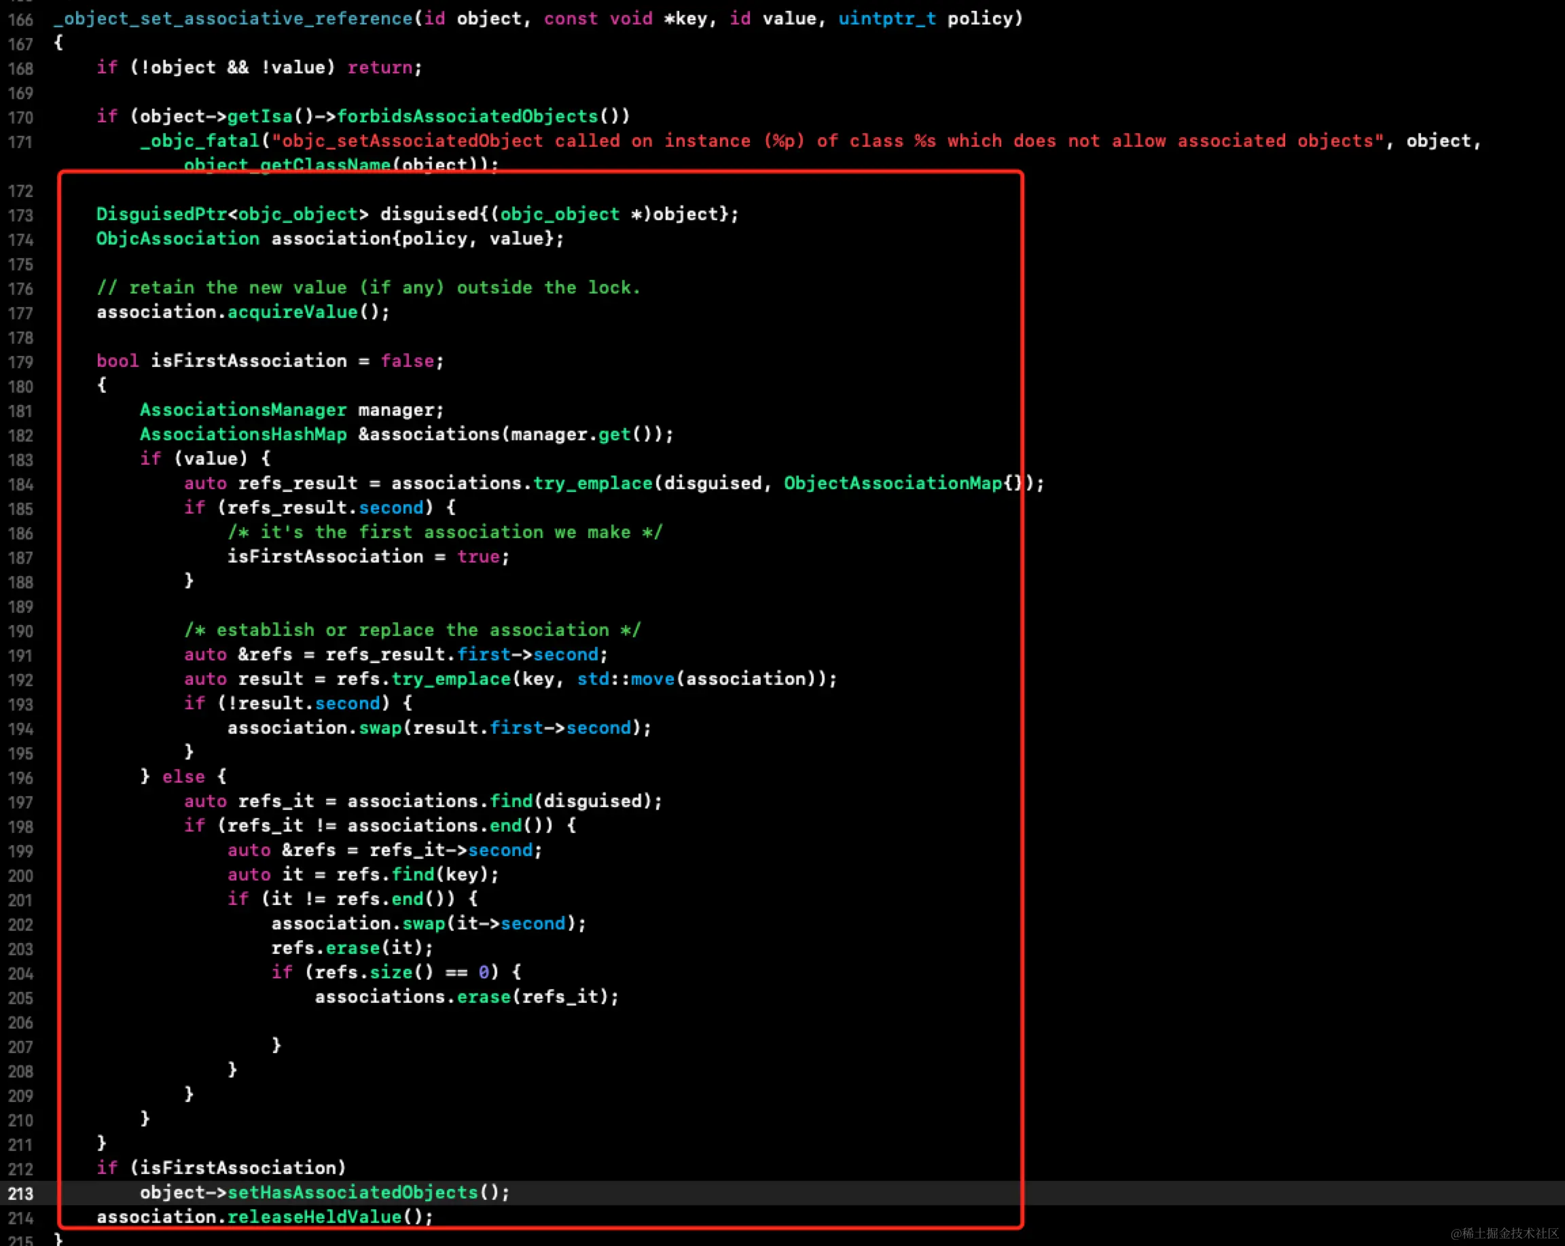
Task: Click the releaseHeldValue method name
Action: [314, 1217]
